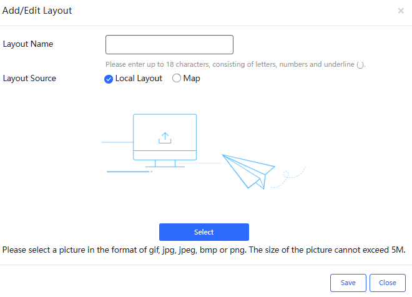This screenshot has height=297, width=412.
Task: Click the monitor stand of the upload graphic
Action: (165, 164)
